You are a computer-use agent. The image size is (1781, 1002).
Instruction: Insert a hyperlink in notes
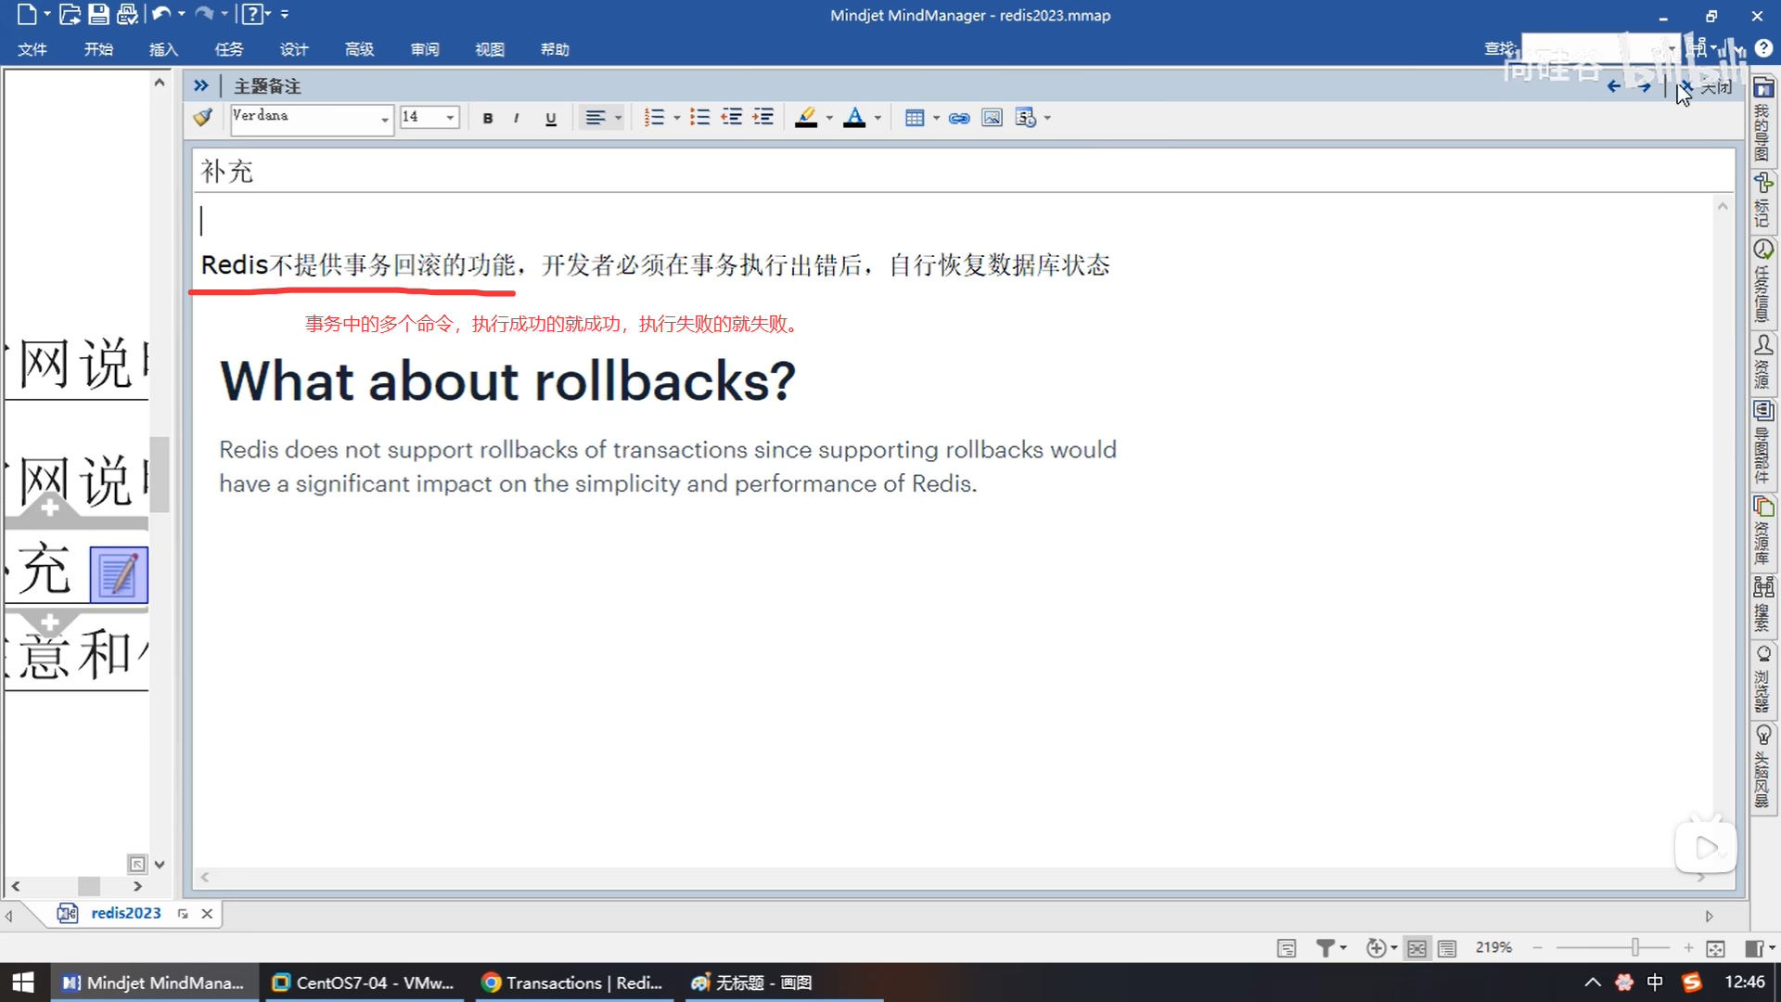[959, 118]
